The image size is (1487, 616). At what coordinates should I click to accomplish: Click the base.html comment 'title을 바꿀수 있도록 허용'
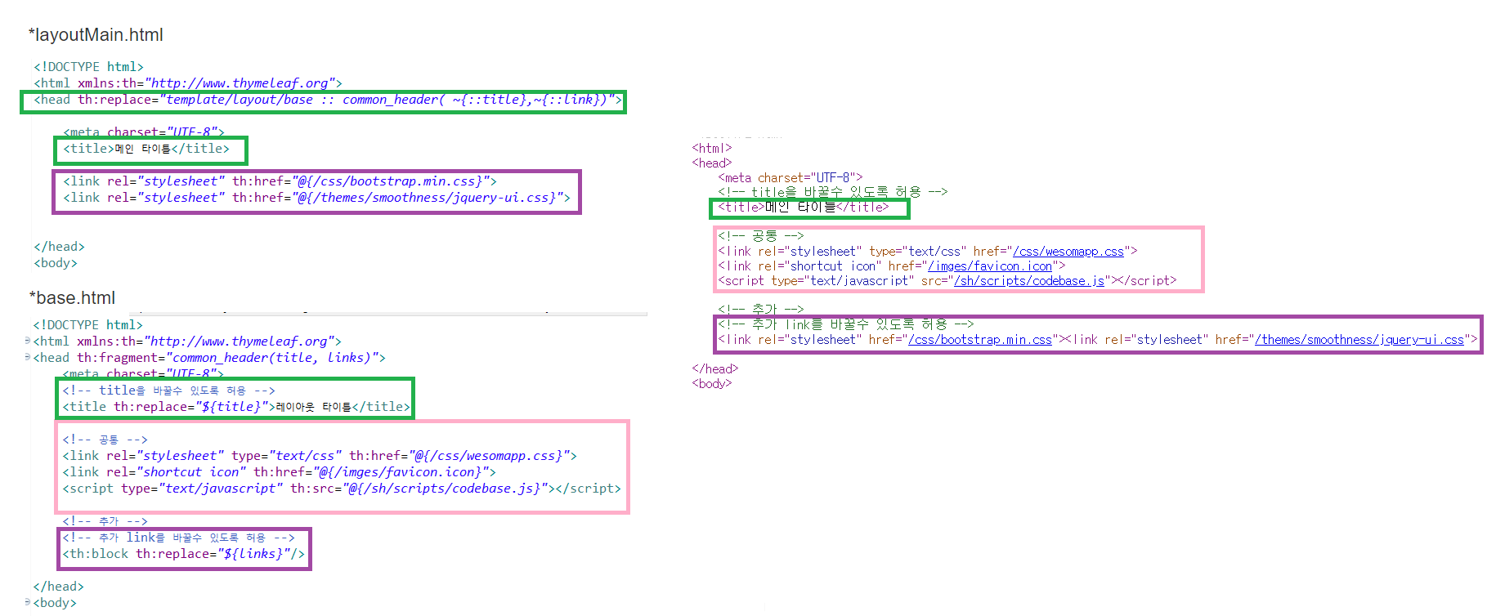pos(168,391)
